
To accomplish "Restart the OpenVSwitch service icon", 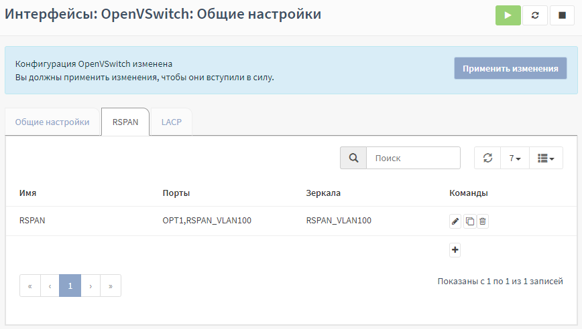I will 535,15.
